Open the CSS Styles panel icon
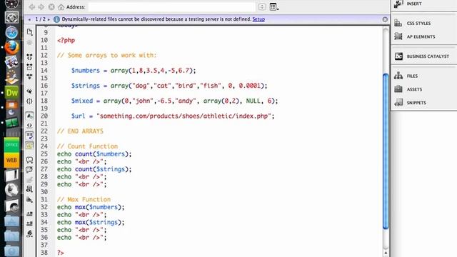 pyautogui.click(x=398, y=23)
